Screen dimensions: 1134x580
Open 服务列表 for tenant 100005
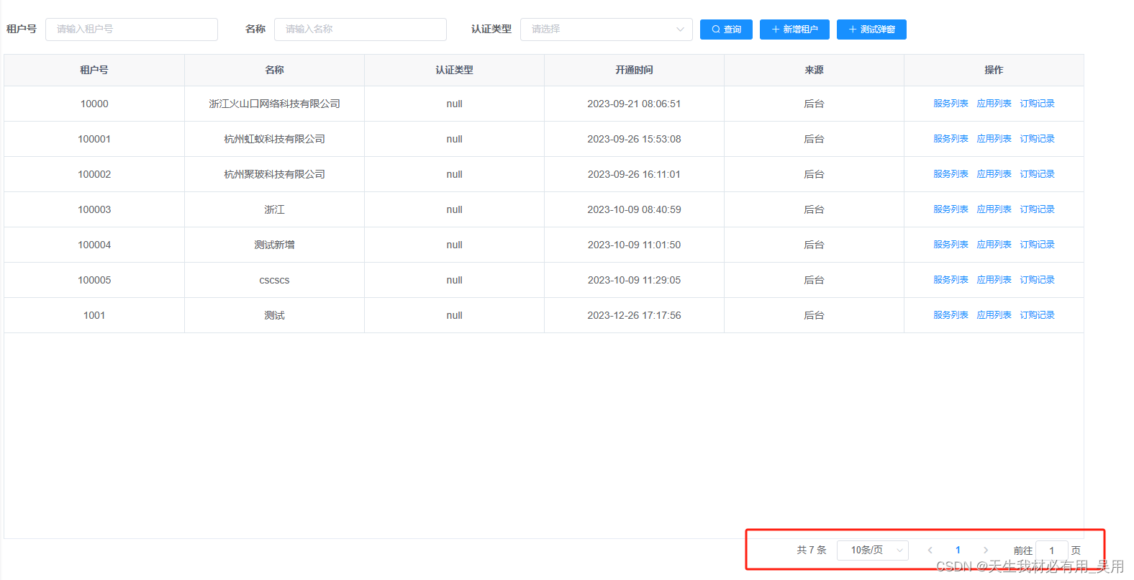tap(951, 280)
